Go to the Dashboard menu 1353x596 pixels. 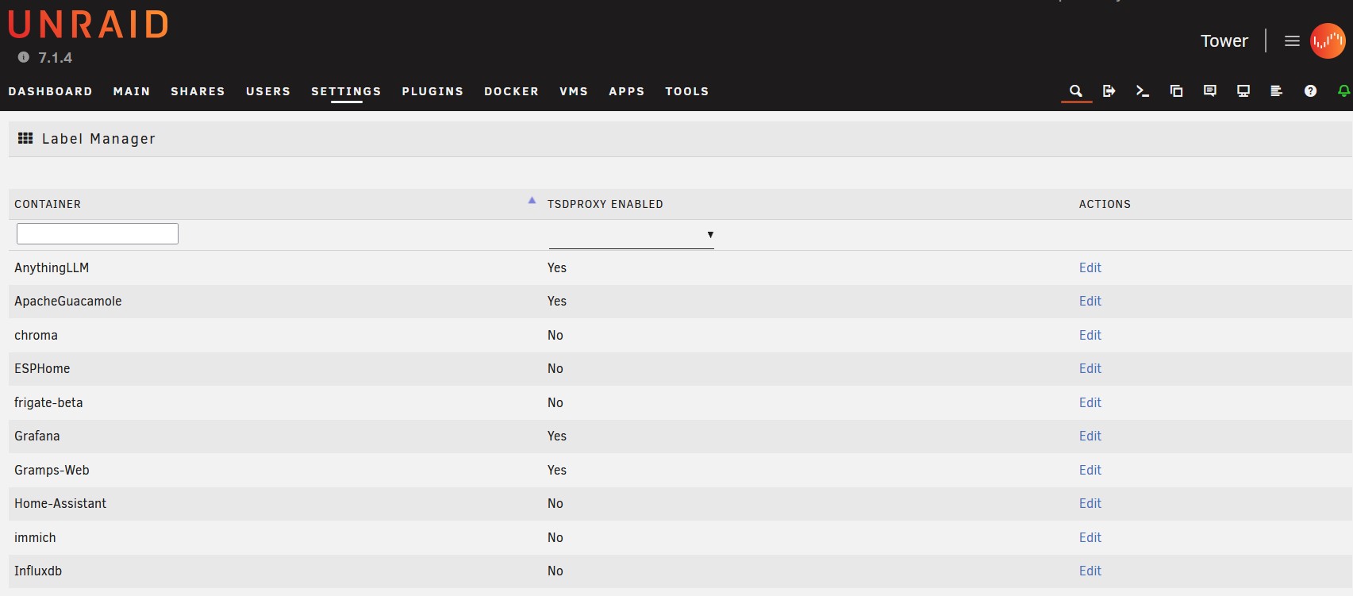[x=51, y=91]
